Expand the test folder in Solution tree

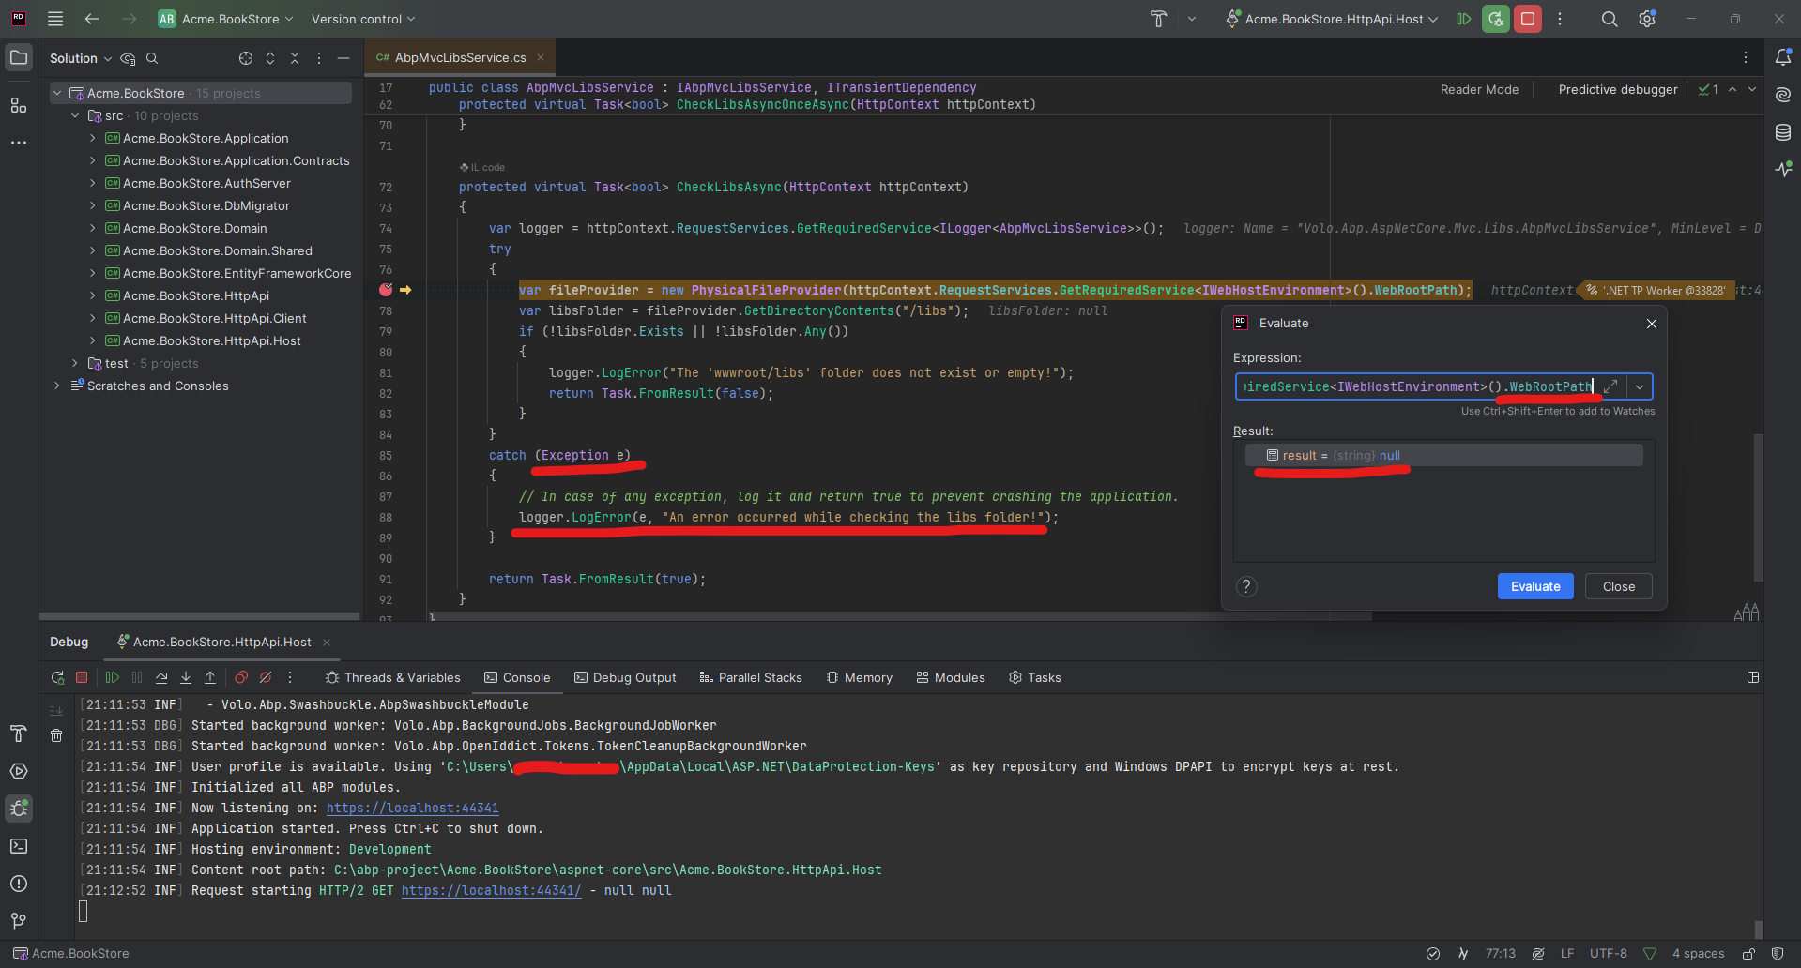pos(75,363)
